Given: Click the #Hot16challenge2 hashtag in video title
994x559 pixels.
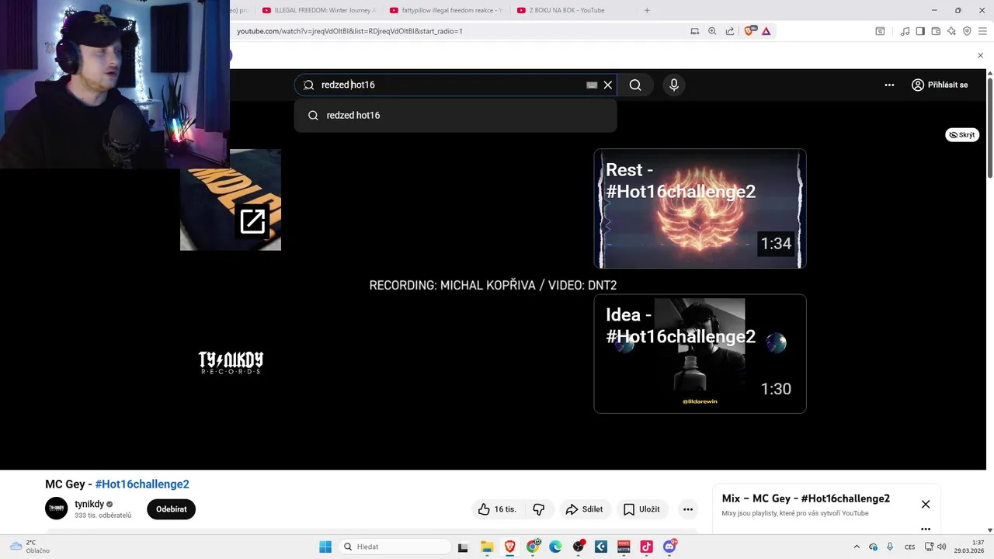Looking at the screenshot, I should (142, 484).
